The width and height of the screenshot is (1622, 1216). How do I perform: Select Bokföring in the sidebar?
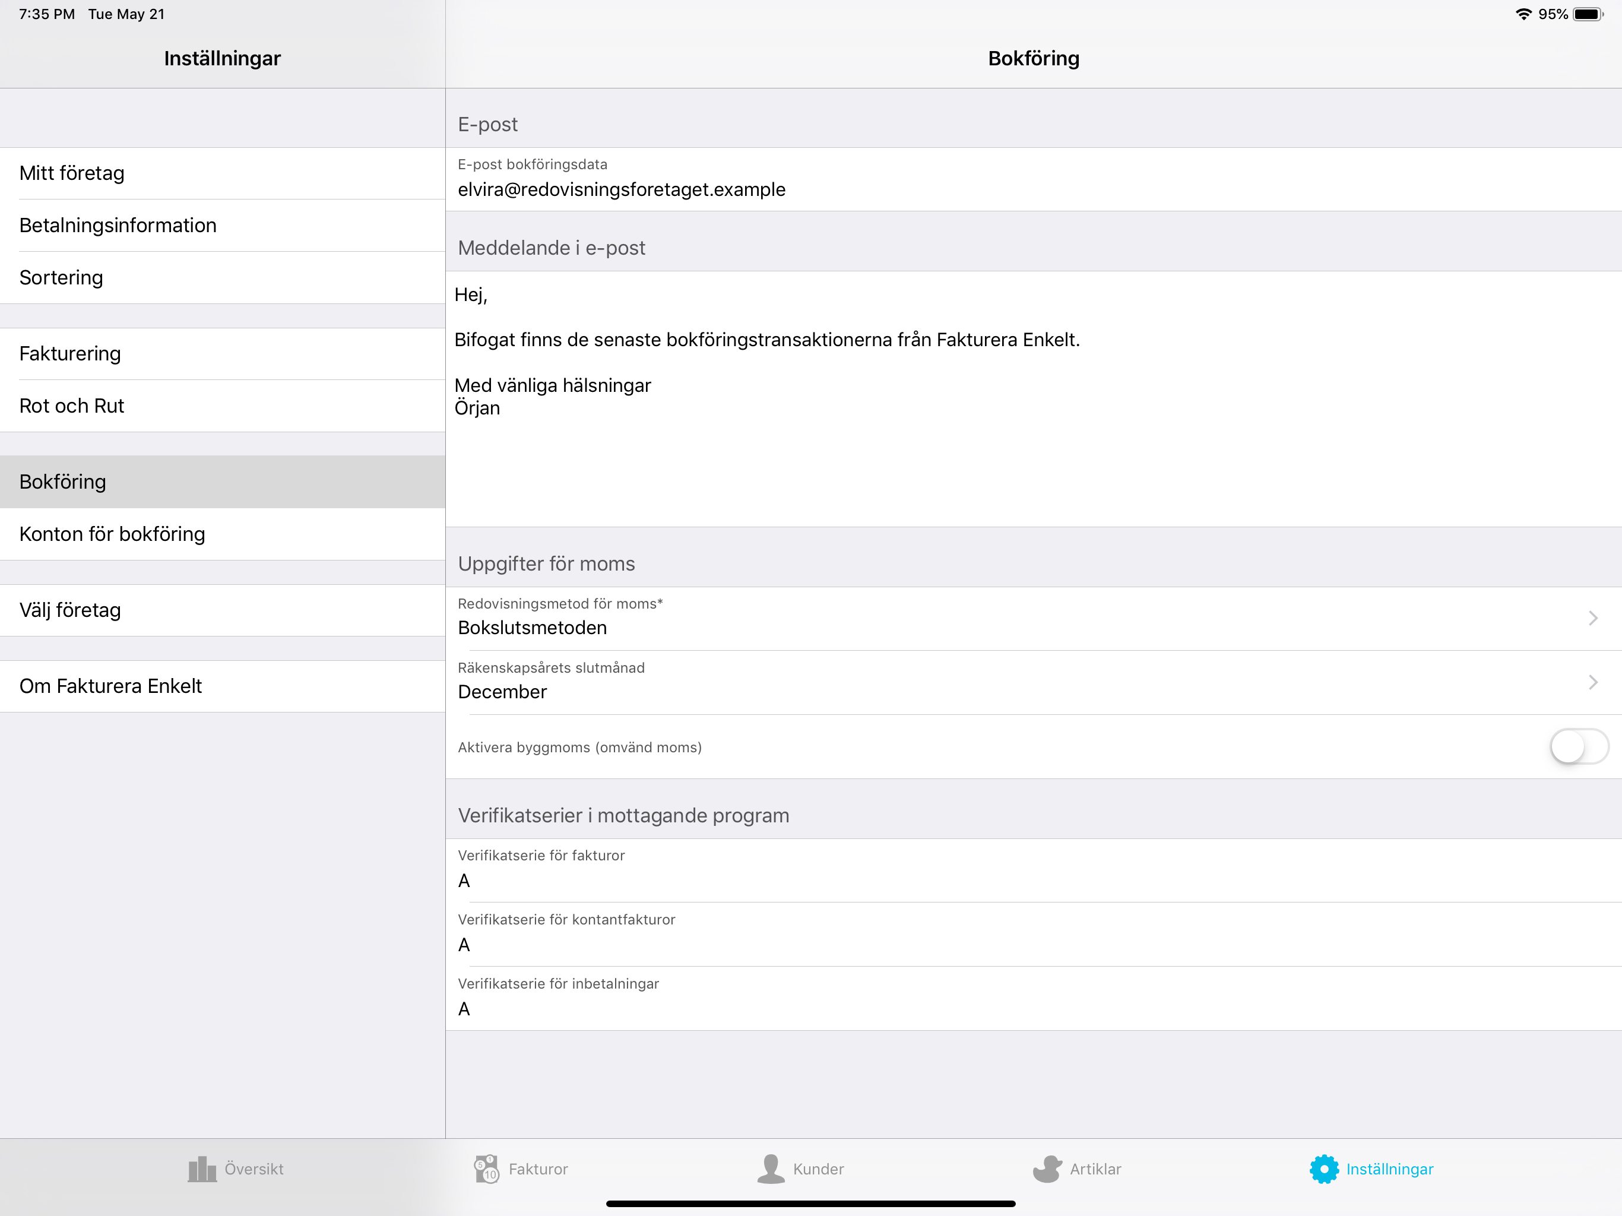(x=223, y=482)
